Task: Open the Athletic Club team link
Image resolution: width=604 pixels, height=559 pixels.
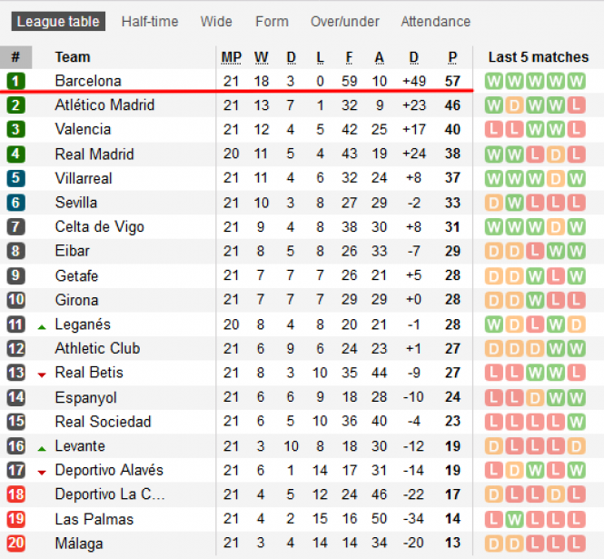Action: pos(97,348)
